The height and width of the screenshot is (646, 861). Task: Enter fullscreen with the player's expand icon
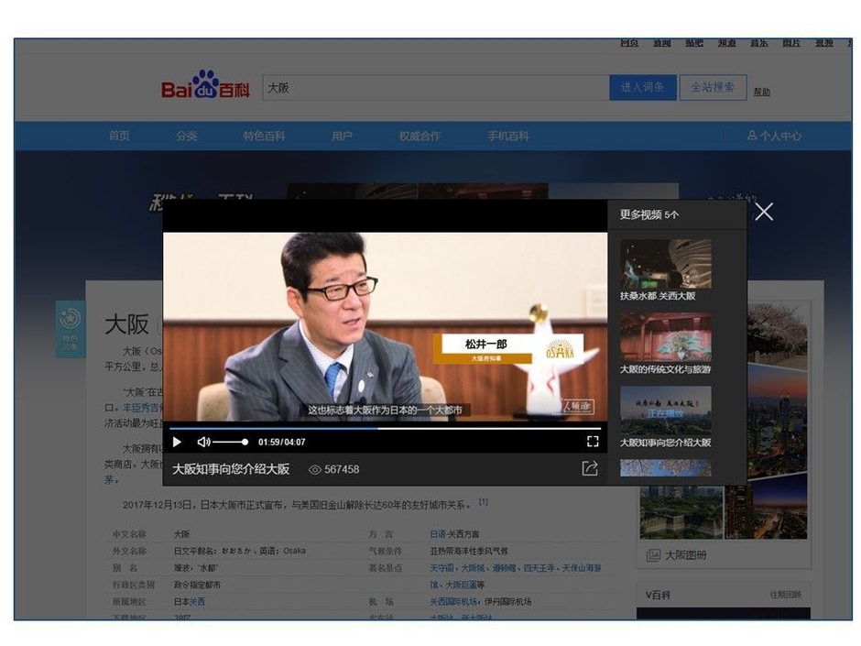(x=594, y=441)
